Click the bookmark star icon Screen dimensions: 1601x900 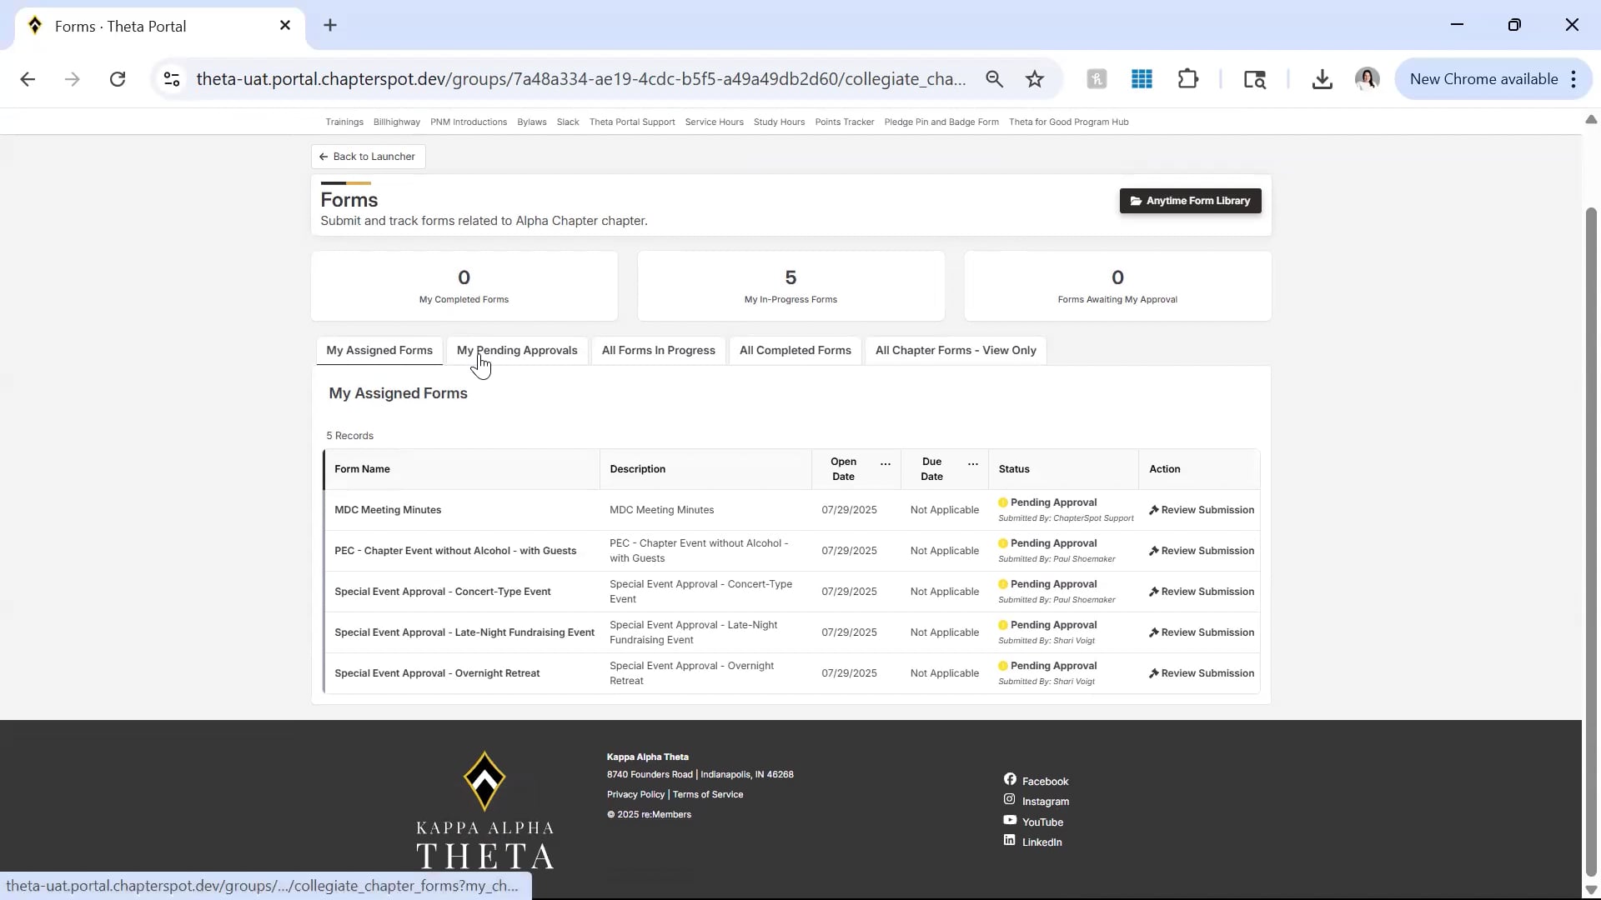click(1035, 79)
